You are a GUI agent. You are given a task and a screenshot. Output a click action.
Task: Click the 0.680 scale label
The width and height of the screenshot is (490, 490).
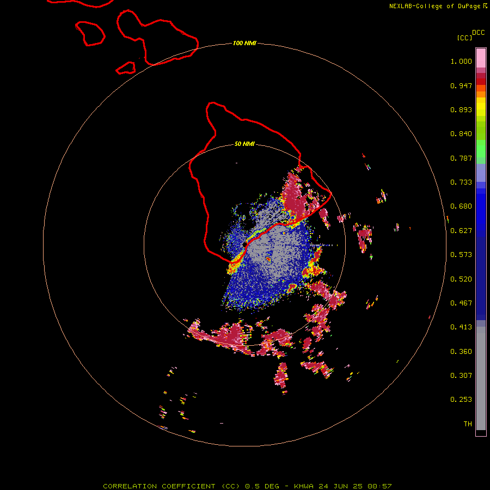click(x=461, y=206)
